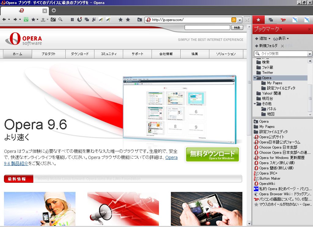Open the OperaWiki bookmark
Image resolution: width=313 pixels, height=227 pixels.
264,184
